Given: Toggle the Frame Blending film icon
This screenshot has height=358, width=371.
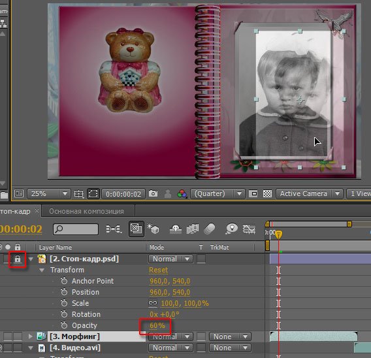Looking at the screenshot, I should click(193, 229).
